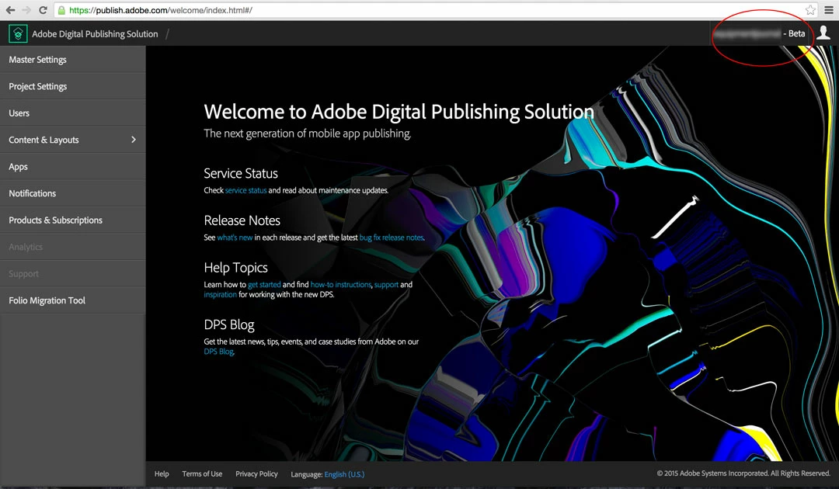Open Notifications in the sidebar
Image resolution: width=839 pixels, height=489 pixels.
73,193
